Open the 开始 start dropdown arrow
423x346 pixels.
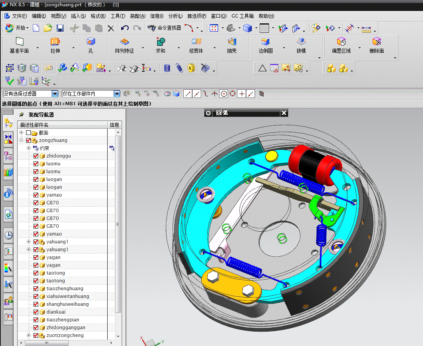[x=28, y=28]
